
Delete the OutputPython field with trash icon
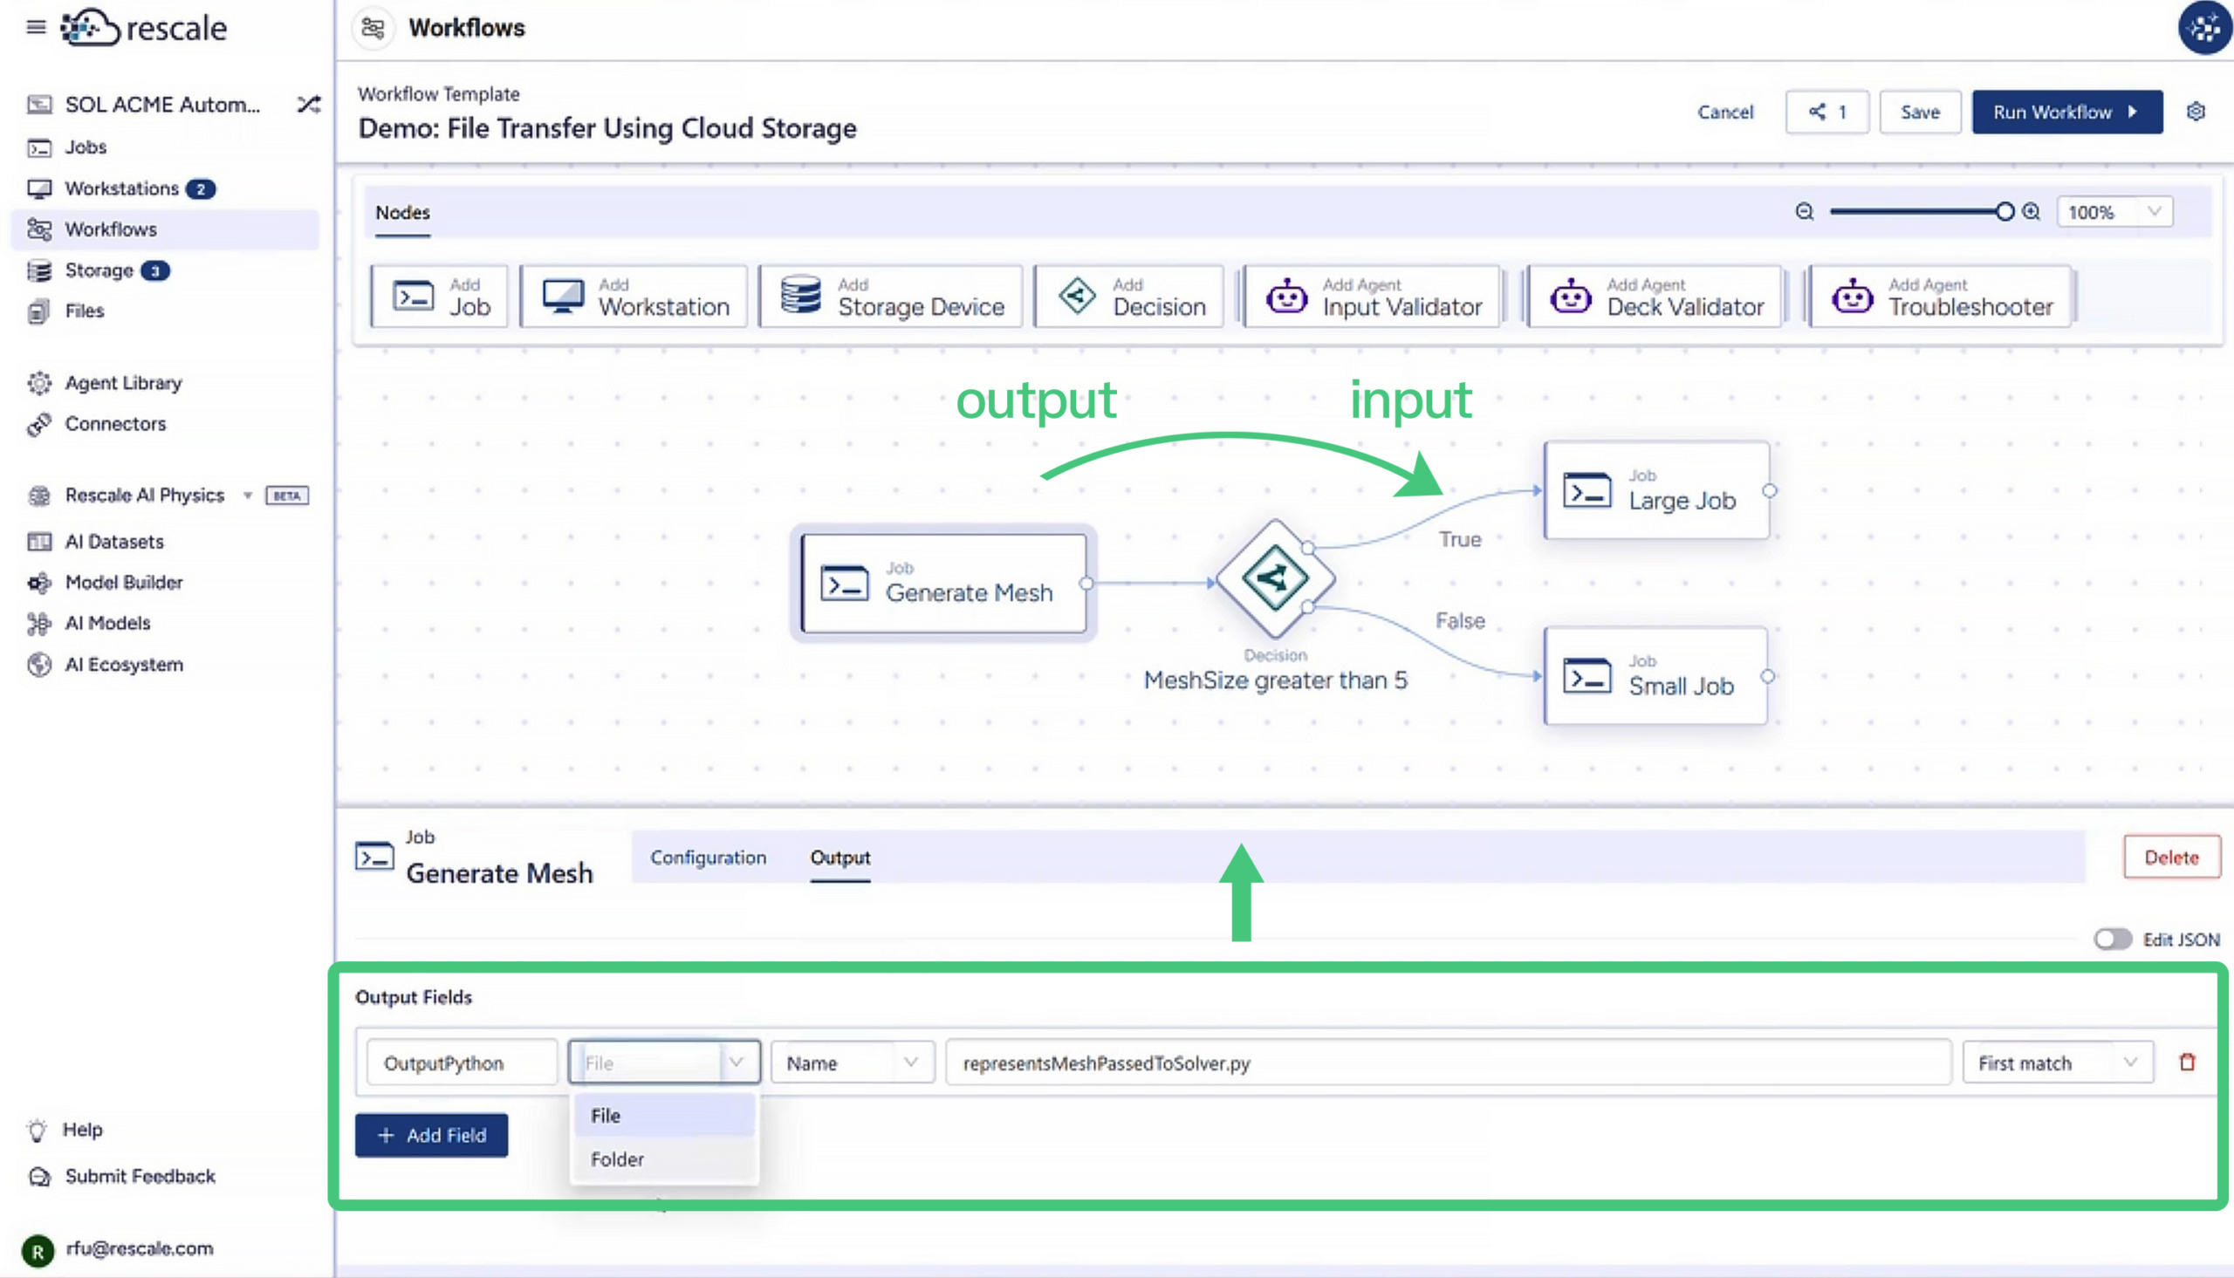(2188, 1062)
